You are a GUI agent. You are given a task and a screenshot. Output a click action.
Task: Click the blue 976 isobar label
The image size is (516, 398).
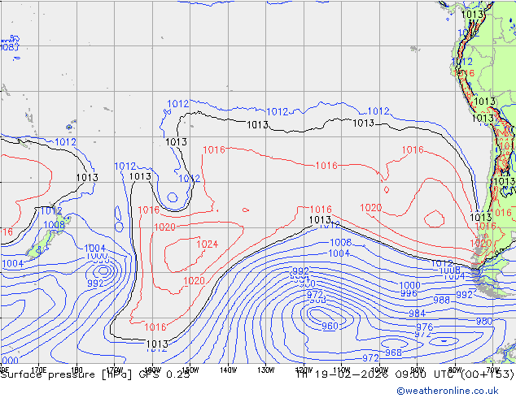(425, 327)
